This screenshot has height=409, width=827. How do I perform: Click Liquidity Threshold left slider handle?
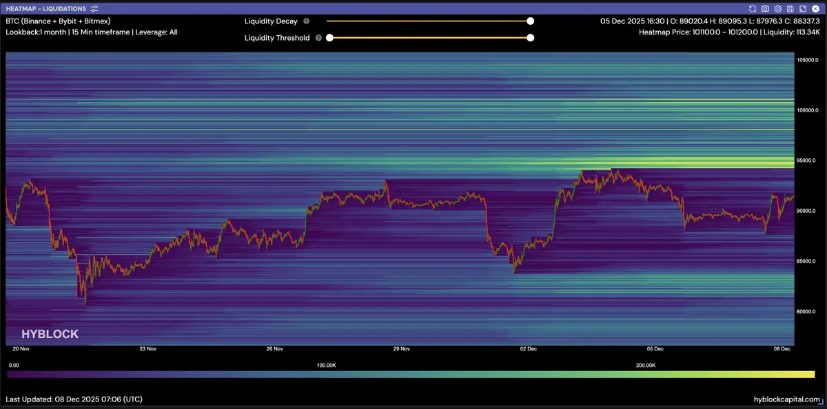[329, 38]
